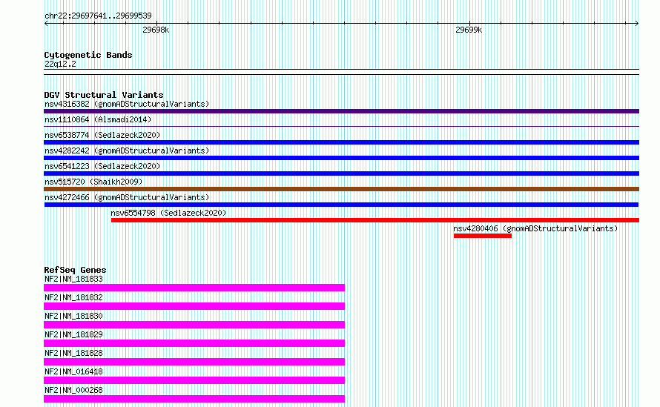This screenshot has width=660, height=407.
Task: Select the NF2|NM_181832 gene label
Action: point(73,297)
